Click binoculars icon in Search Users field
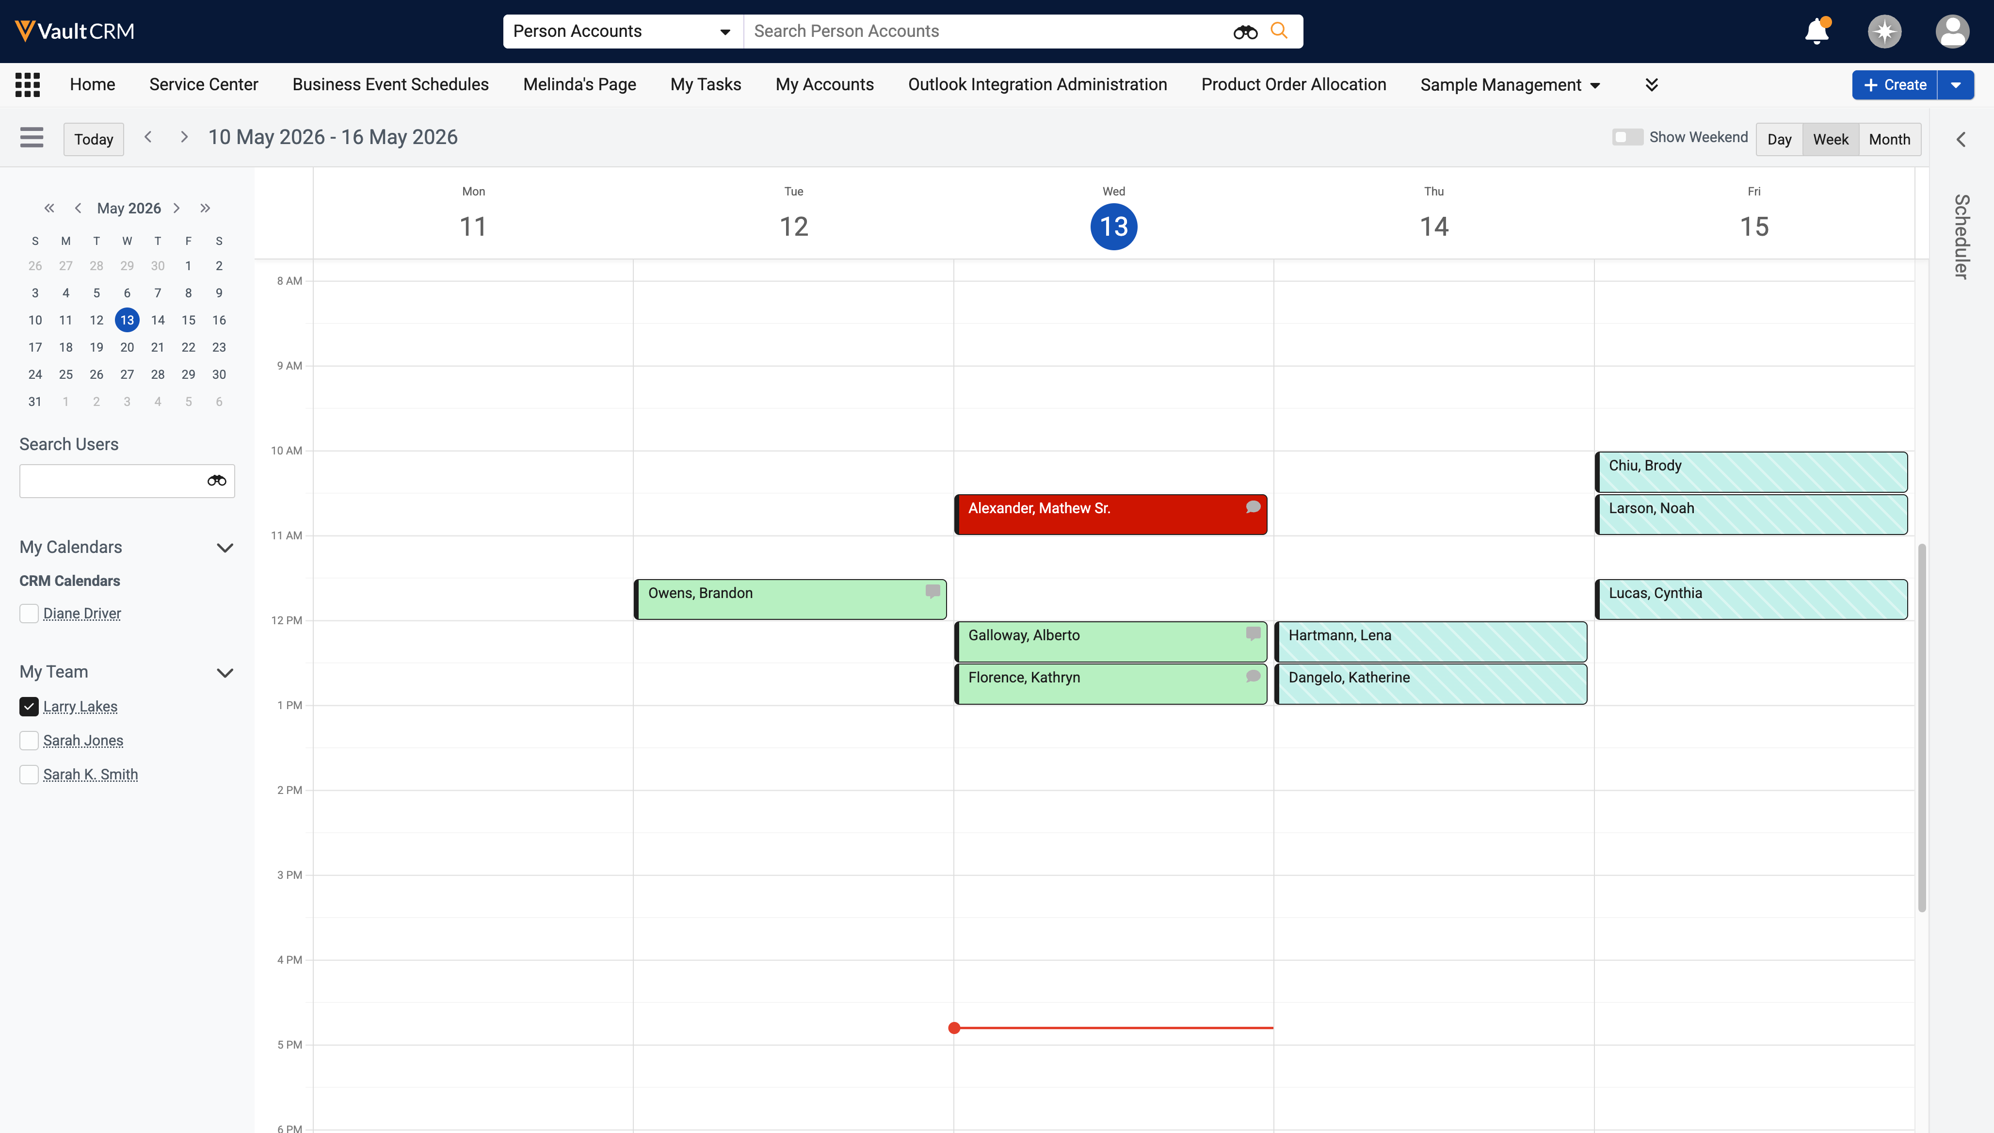1994x1133 pixels. click(x=217, y=481)
